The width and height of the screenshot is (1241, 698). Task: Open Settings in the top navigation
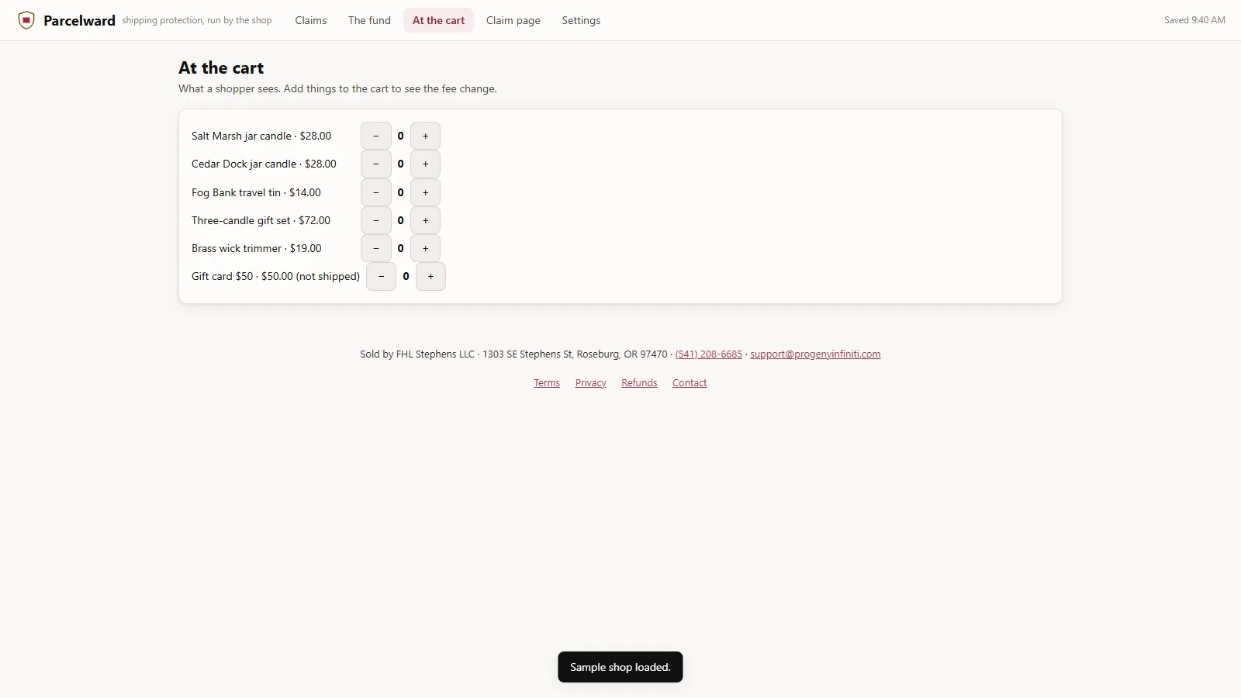point(581,20)
